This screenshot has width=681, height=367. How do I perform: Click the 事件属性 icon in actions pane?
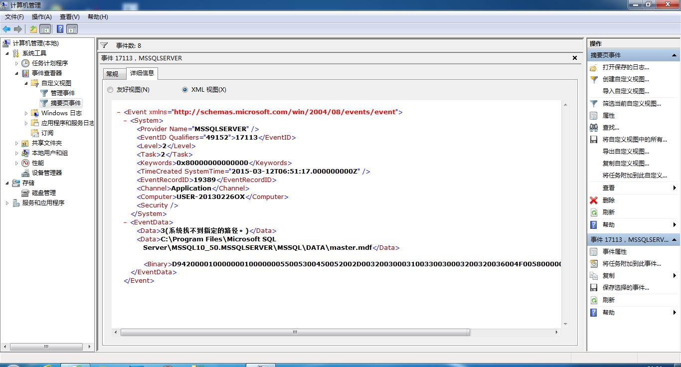(594, 252)
